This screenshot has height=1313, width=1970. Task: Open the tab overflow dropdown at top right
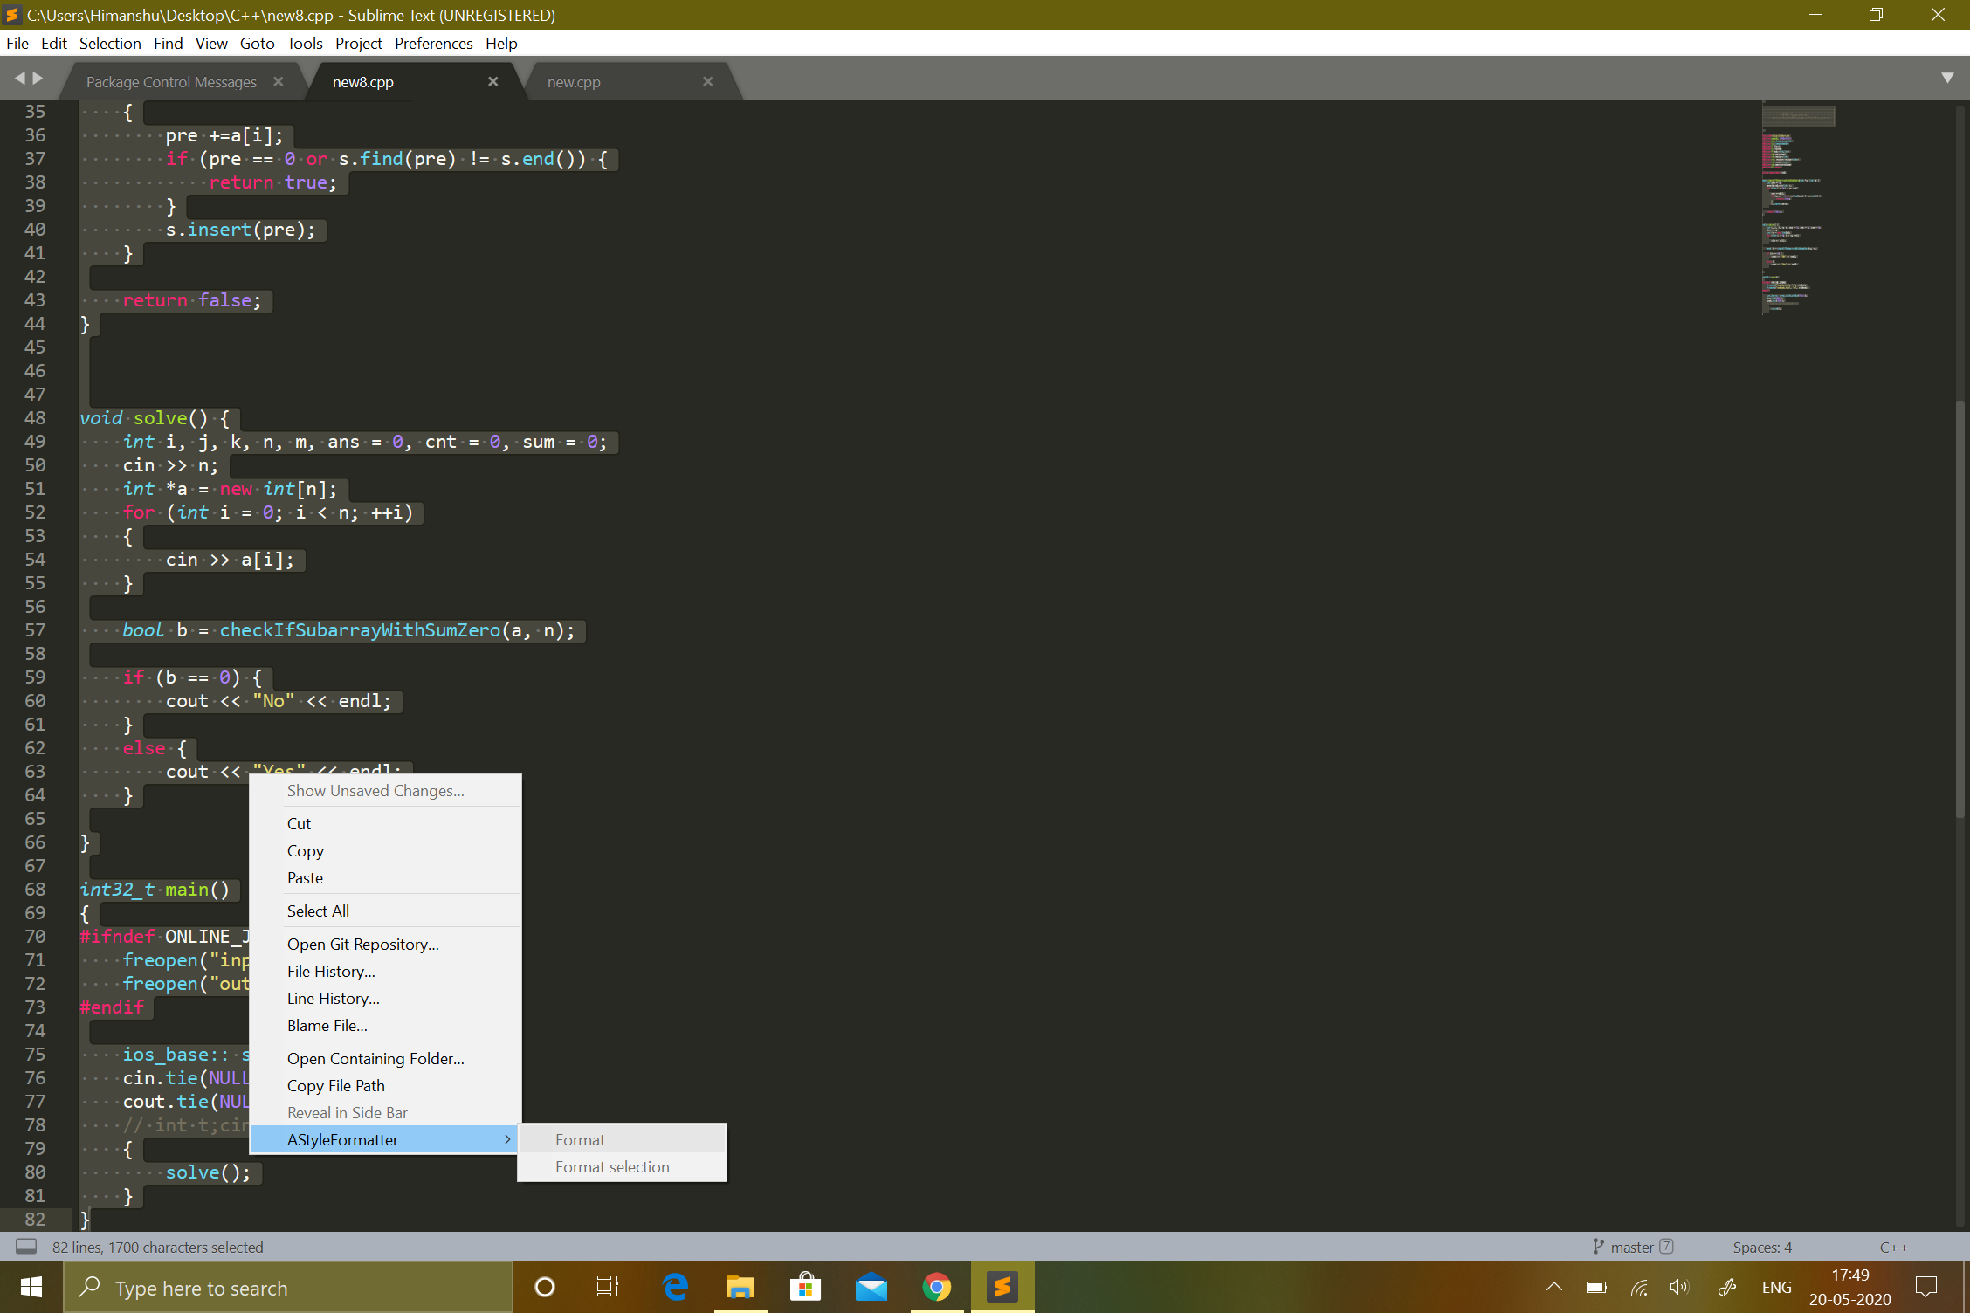pyautogui.click(x=1946, y=78)
